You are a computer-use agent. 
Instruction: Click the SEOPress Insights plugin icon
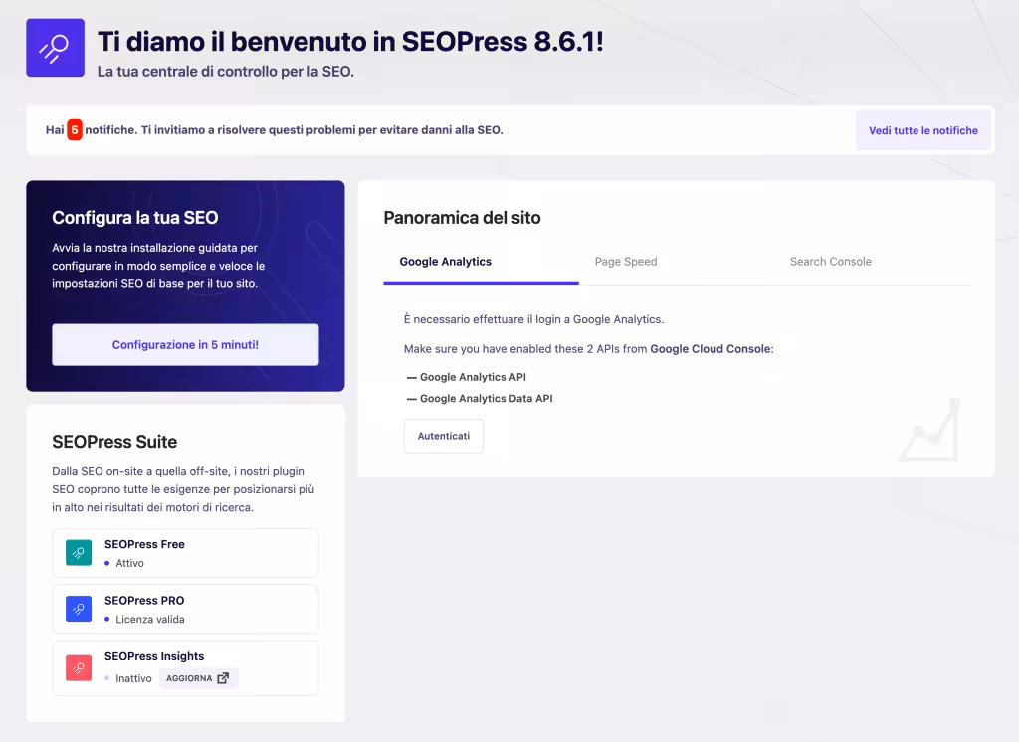coord(78,666)
